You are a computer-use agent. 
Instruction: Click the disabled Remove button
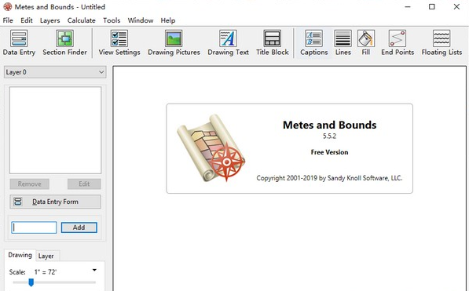[x=29, y=184]
